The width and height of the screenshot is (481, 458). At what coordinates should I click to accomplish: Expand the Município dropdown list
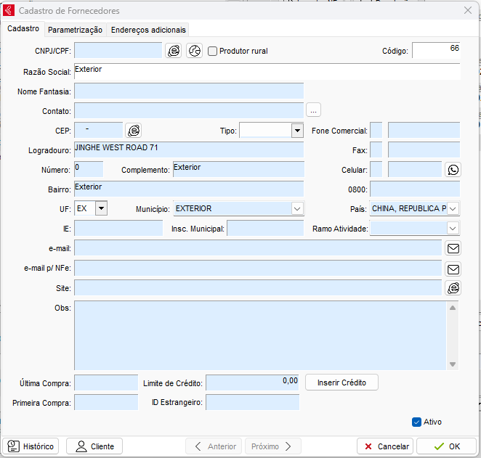tap(297, 208)
